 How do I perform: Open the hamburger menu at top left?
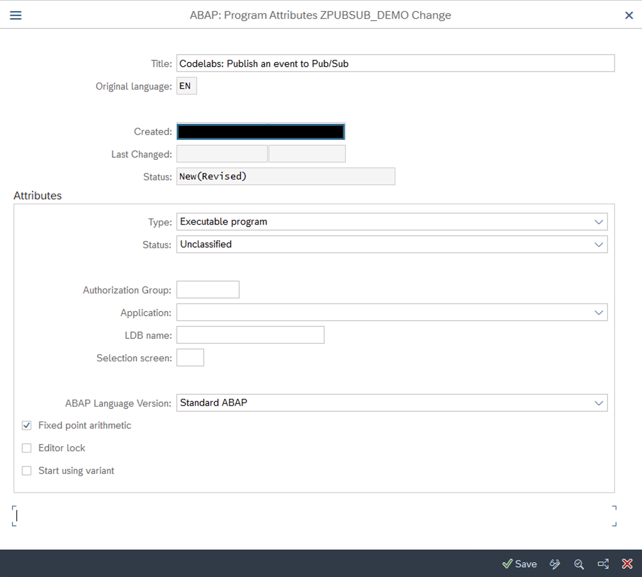[x=16, y=15]
